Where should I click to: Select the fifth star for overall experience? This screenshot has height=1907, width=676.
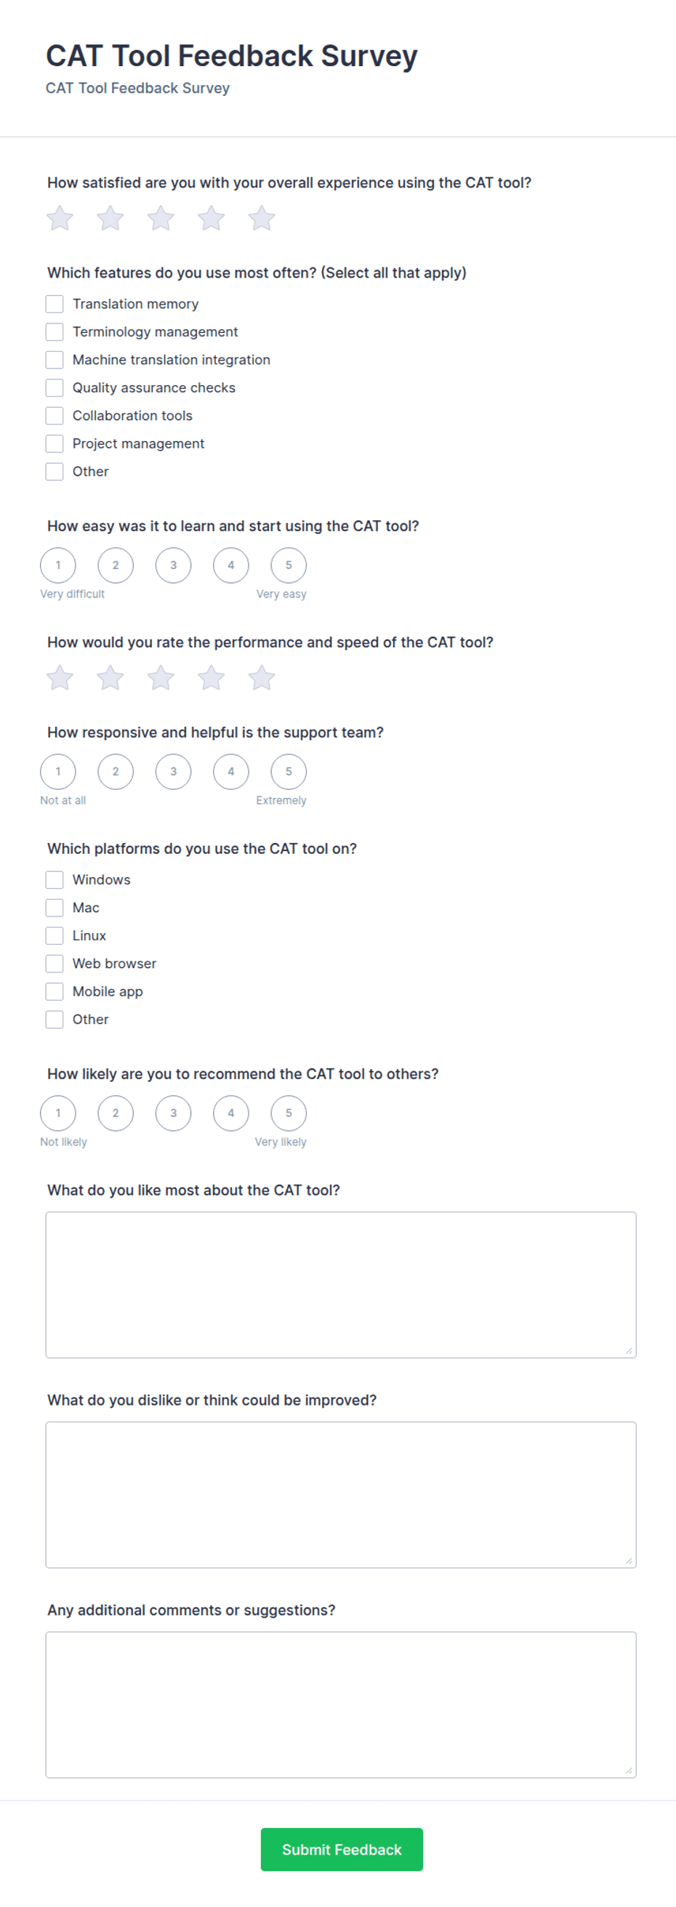tap(262, 218)
